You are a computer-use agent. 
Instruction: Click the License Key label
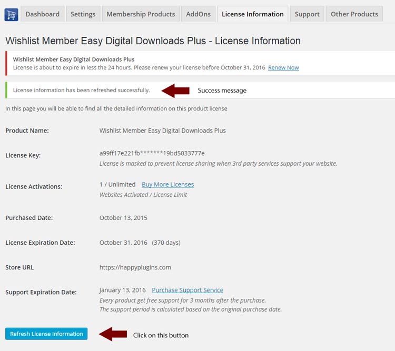click(x=23, y=155)
